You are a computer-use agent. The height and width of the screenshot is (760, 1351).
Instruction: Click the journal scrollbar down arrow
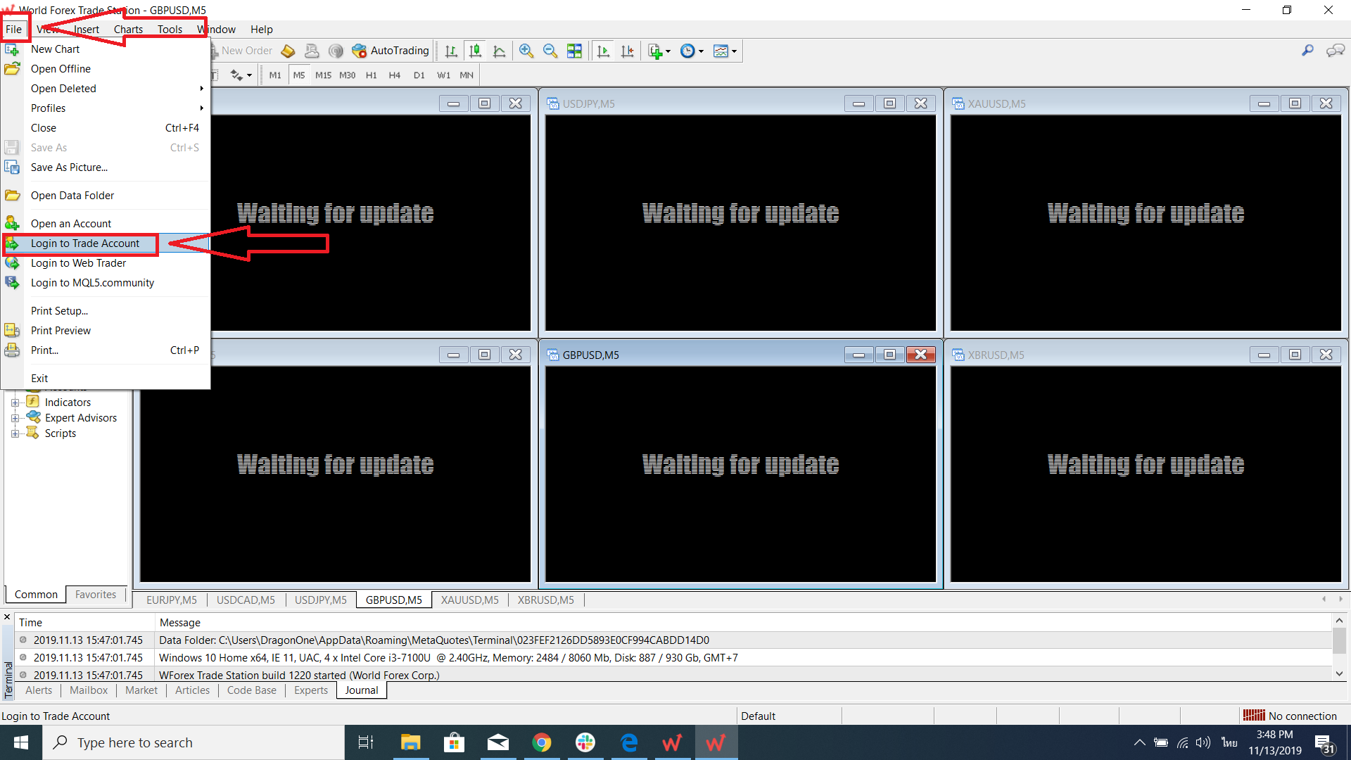click(x=1339, y=674)
